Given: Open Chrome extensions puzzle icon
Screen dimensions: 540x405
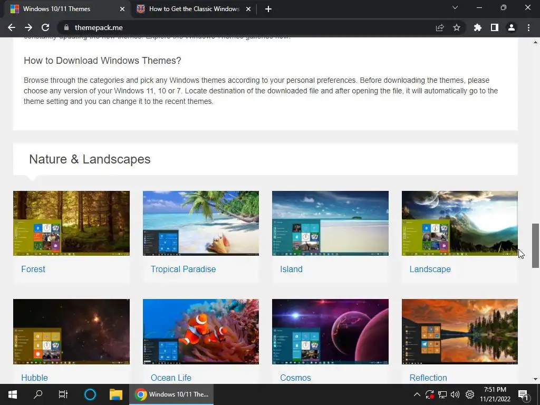Looking at the screenshot, I should coord(478,27).
